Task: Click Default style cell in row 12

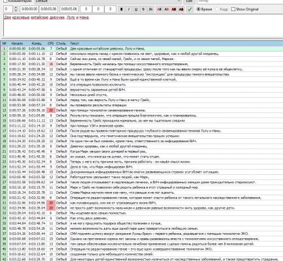Action: pos(61,105)
